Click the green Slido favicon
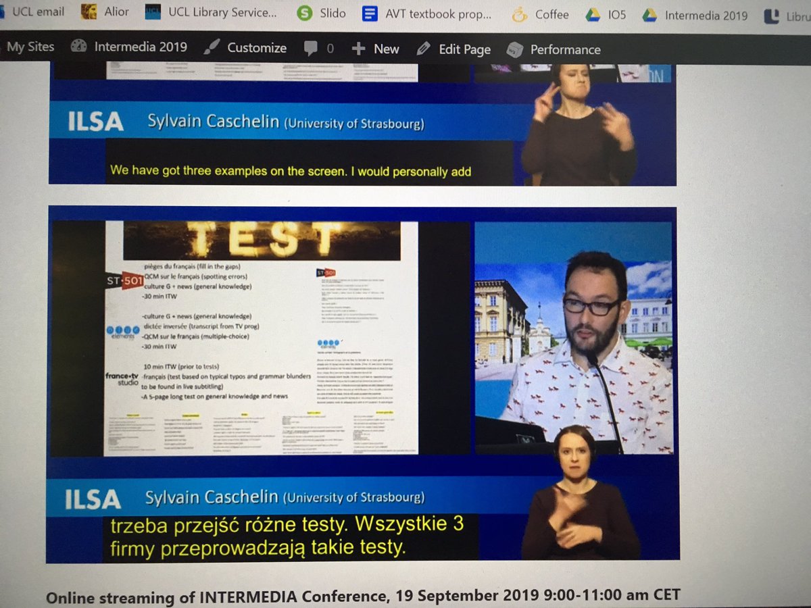The height and width of the screenshot is (608, 811). [x=306, y=13]
